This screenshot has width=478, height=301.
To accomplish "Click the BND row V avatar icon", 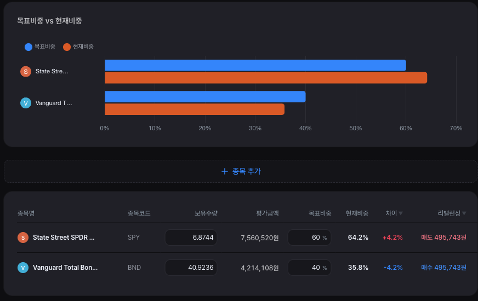I will (x=23, y=268).
